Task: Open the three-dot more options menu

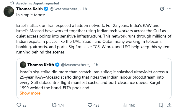Action: pos(169,9)
